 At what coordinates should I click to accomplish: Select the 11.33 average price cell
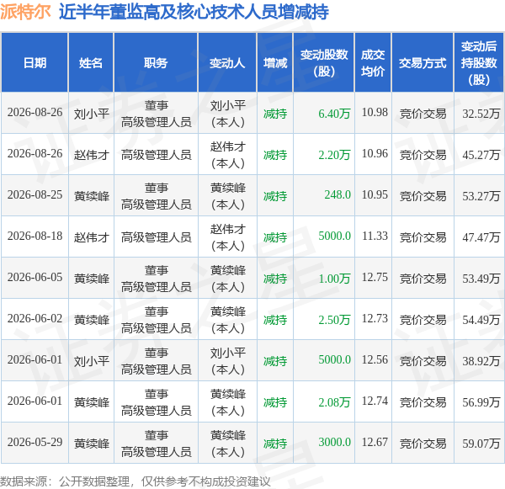coord(375,237)
